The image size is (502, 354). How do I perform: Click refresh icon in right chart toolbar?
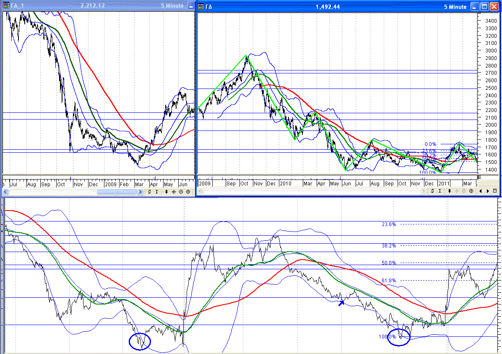click(x=432, y=191)
